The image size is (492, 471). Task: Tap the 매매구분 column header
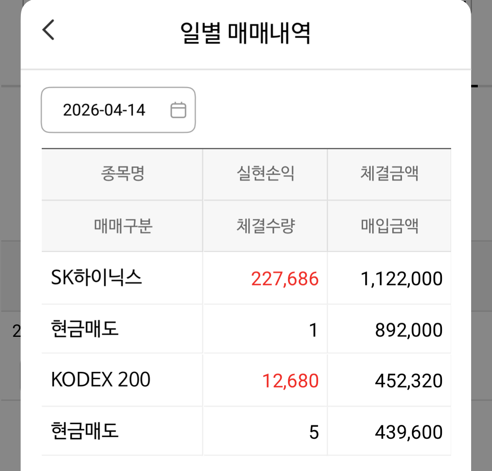tap(122, 226)
